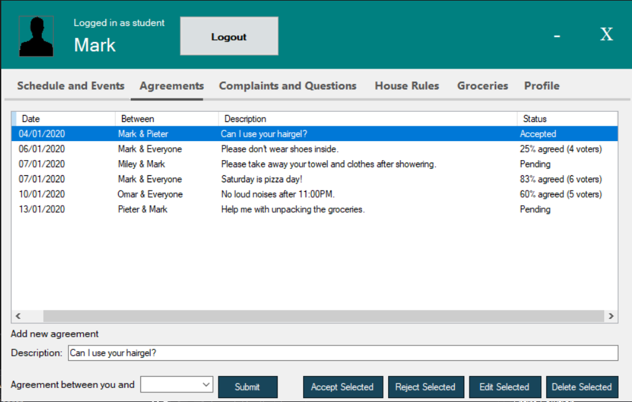
Task: Click the 'Omar & Everyone' cell
Action: (x=150, y=194)
